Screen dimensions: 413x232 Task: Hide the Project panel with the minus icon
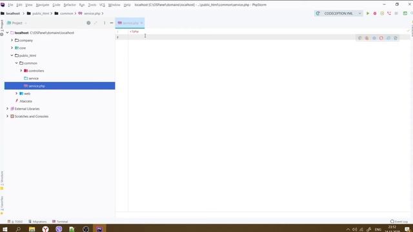[112, 23]
